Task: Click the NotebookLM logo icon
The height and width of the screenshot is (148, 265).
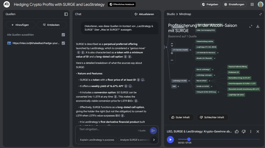Action: click(x=7, y=4)
